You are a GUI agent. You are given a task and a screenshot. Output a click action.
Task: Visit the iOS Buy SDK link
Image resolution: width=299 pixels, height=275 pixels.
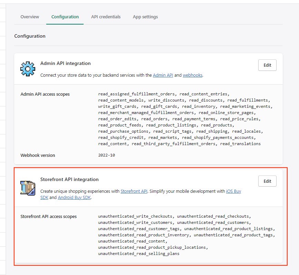[233, 191]
